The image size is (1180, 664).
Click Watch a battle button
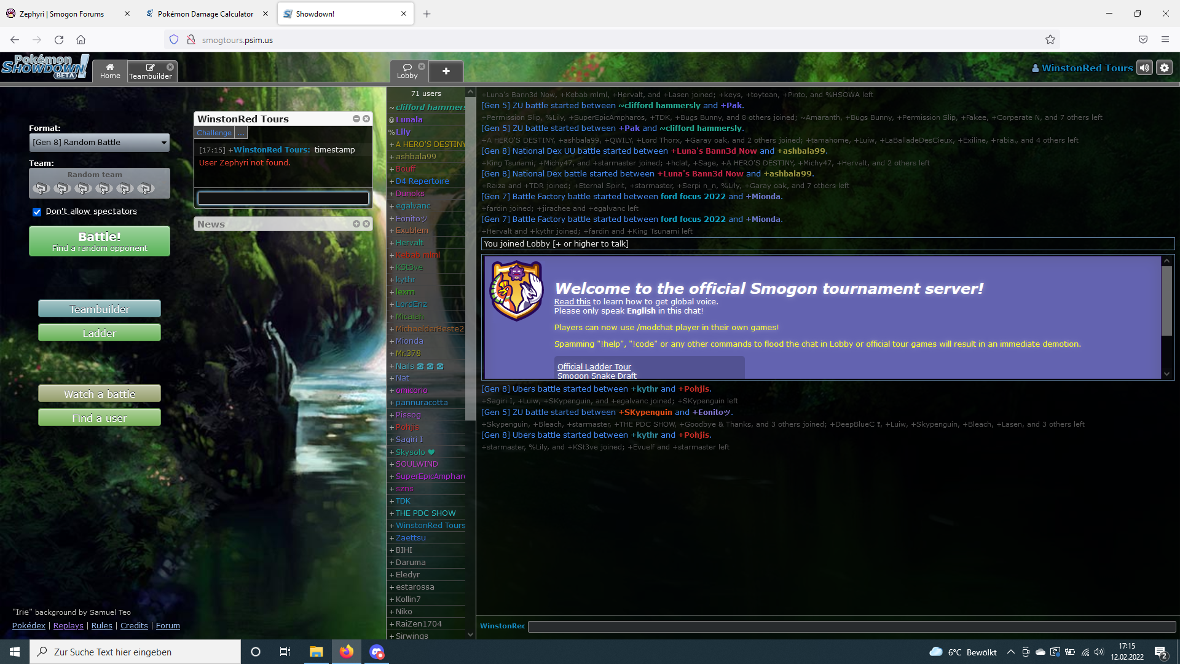pos(100,393)
